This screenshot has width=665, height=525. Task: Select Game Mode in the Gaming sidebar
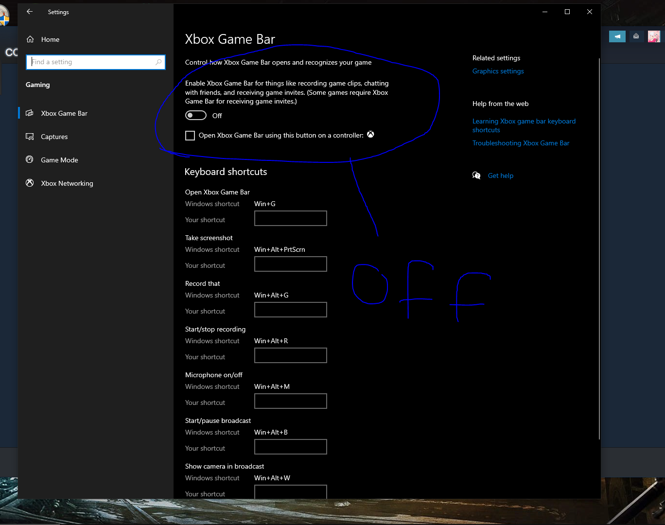[96, 160]
